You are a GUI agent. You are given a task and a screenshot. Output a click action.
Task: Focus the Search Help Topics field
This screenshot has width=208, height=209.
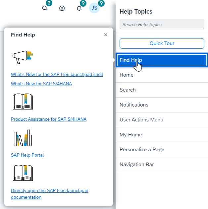[x=162, y=25]
